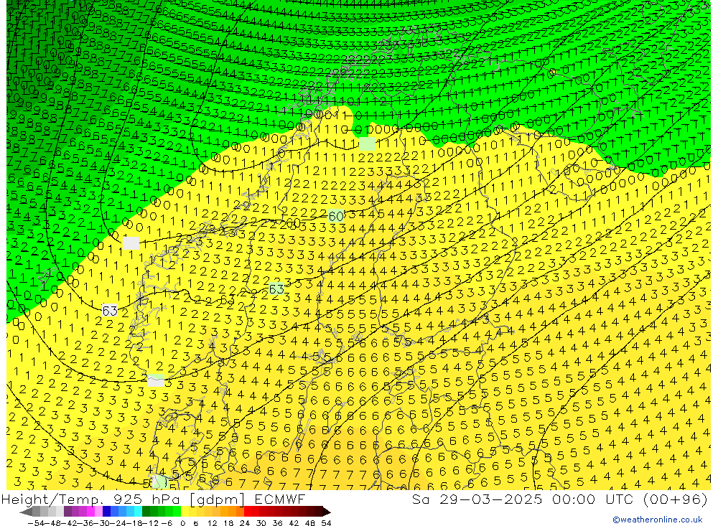Pick the cyan swatch in the temperature scale
The width and height of the screenshot is (718, 526).
(138, 512)
